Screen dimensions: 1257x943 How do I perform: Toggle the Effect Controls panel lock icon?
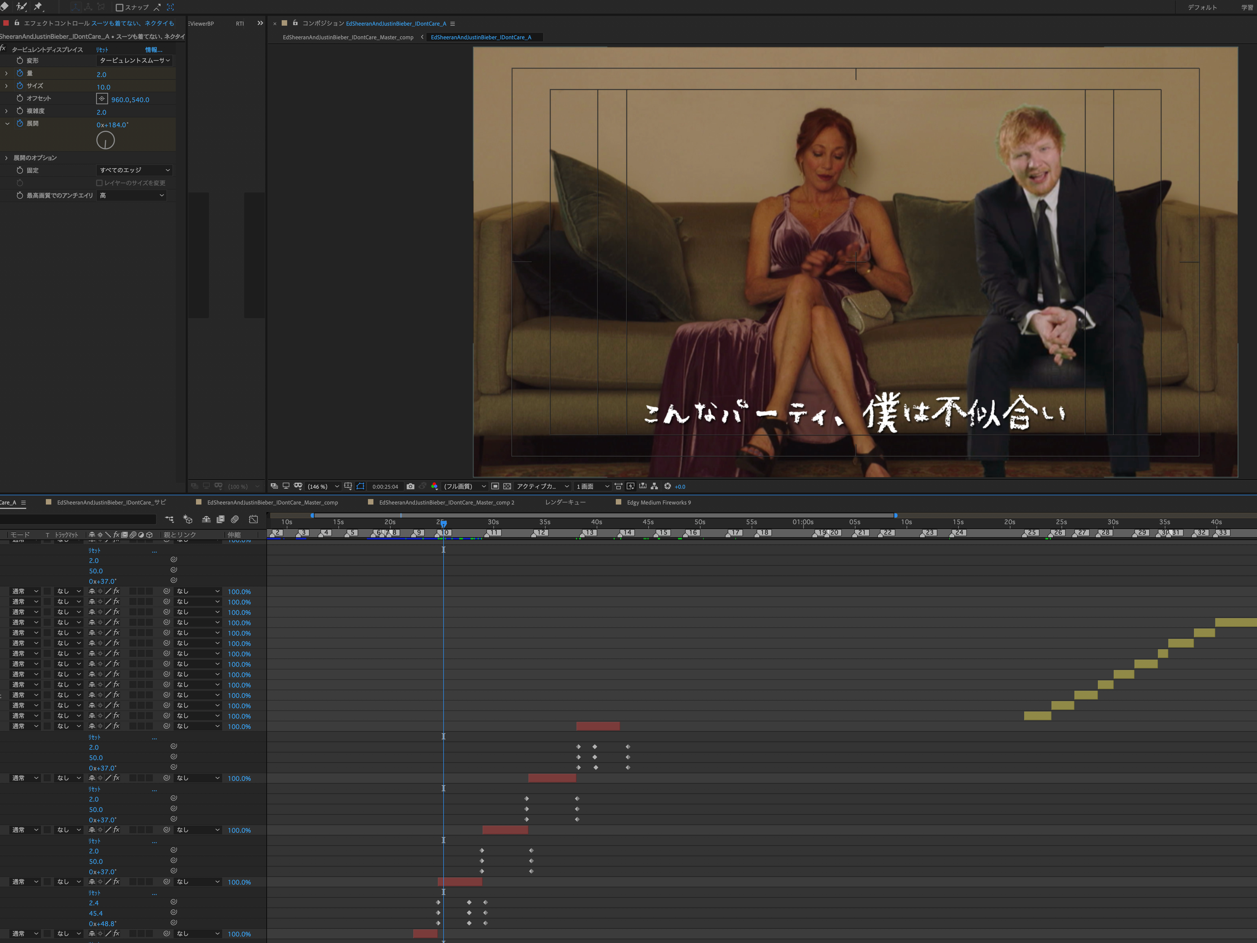coord(17,23)
